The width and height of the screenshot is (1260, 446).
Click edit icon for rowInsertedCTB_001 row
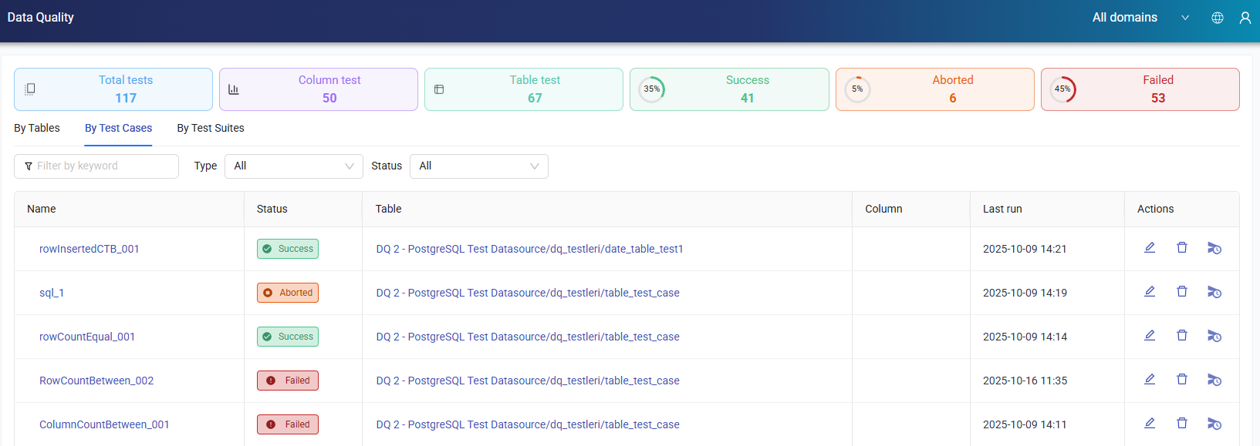click(x=1150, y=248)
